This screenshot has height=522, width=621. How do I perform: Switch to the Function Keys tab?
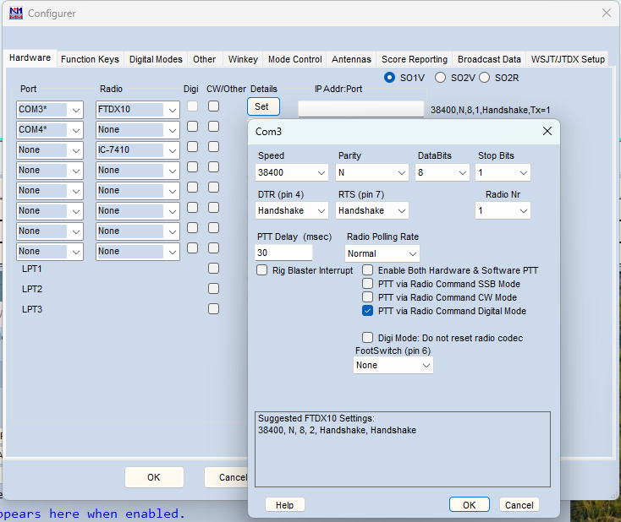click(90, 59)
